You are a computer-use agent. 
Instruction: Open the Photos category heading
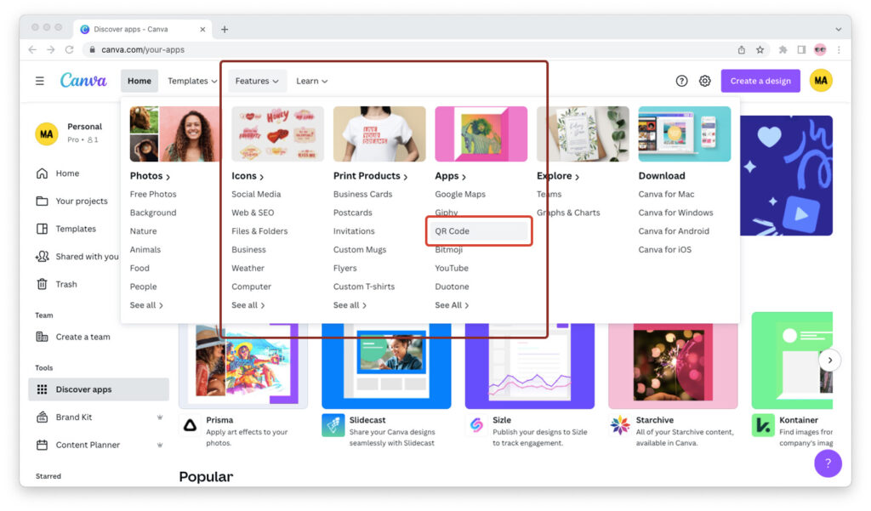pyautogui.click(x=150, y=176)
